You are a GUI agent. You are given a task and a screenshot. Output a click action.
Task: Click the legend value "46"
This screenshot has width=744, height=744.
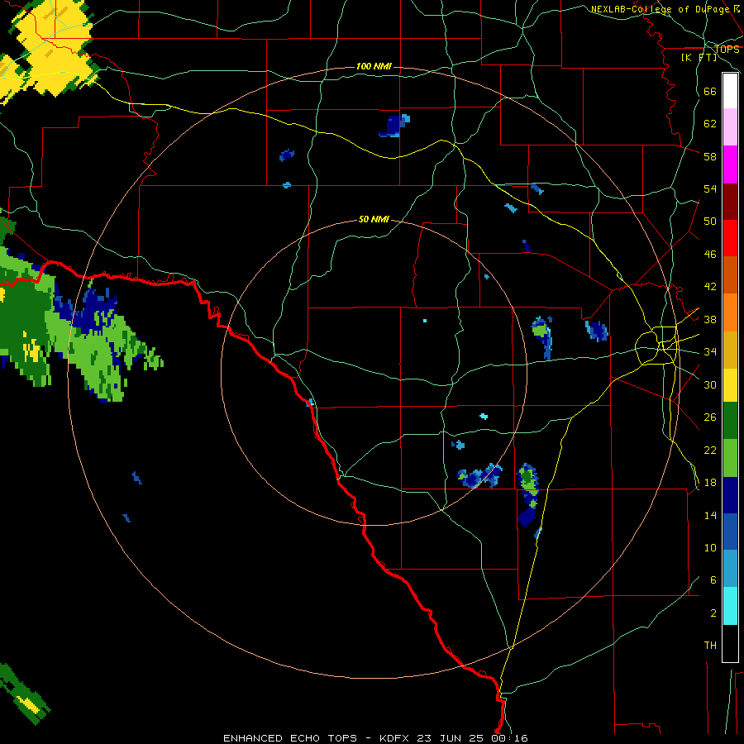(x=710, y=254)
